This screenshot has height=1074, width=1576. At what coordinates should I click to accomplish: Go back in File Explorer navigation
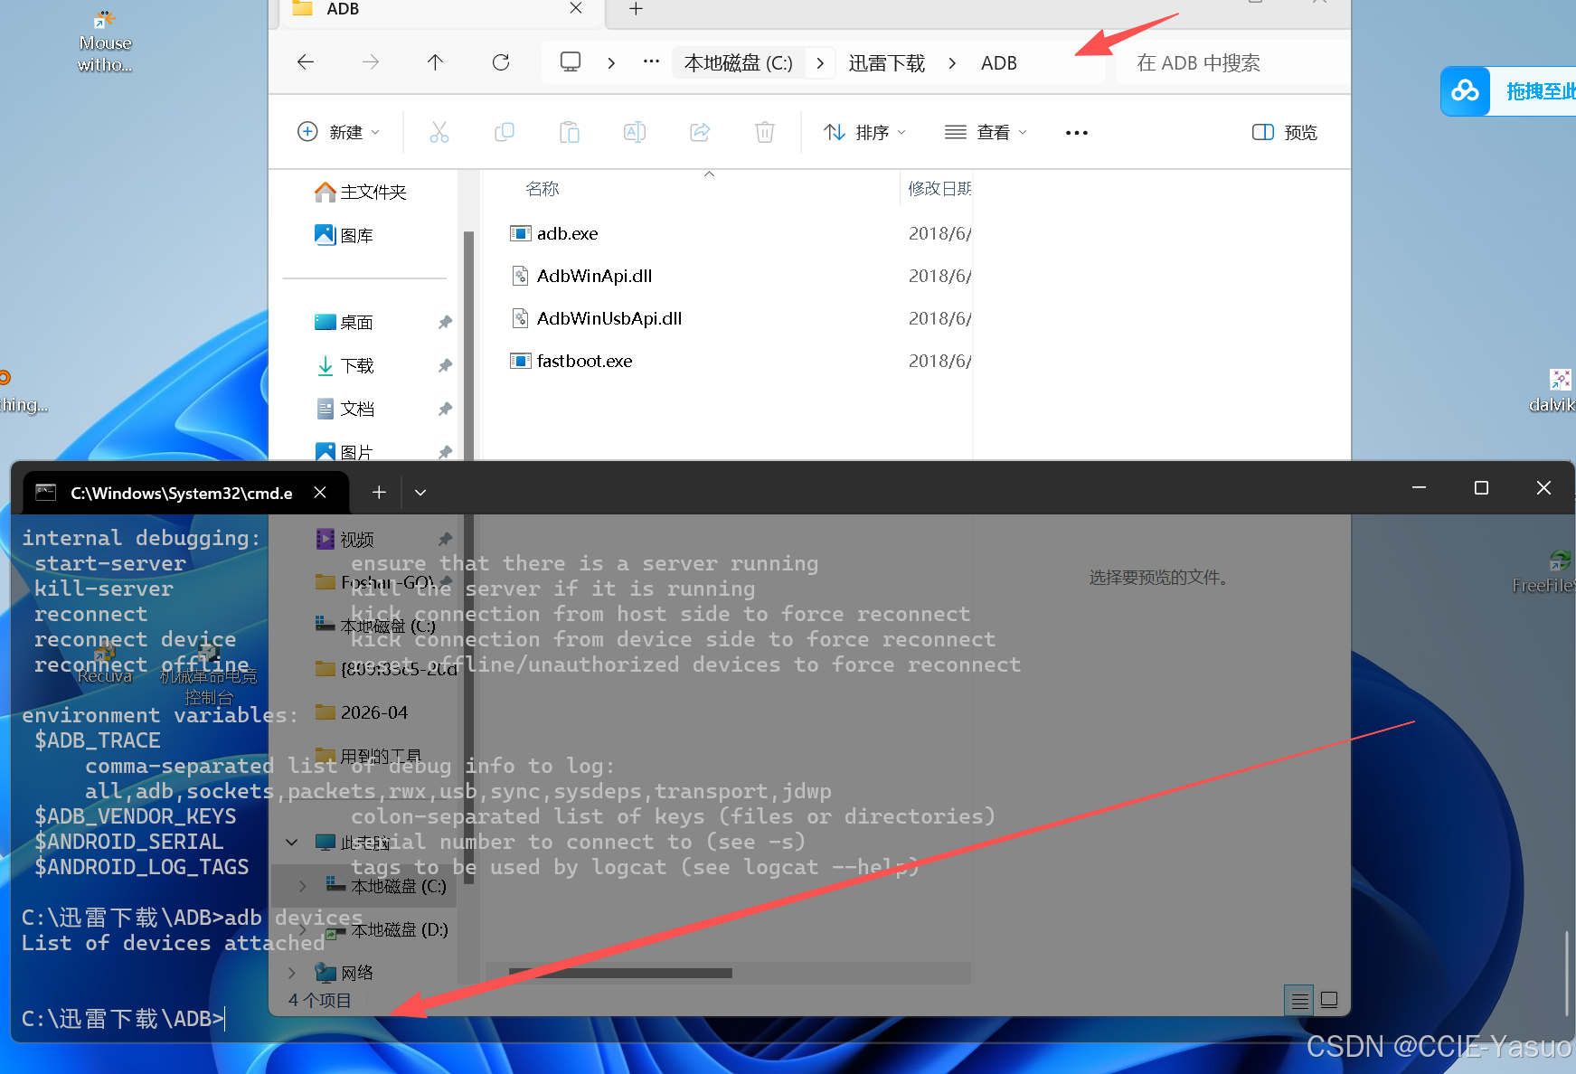(306, 62)
